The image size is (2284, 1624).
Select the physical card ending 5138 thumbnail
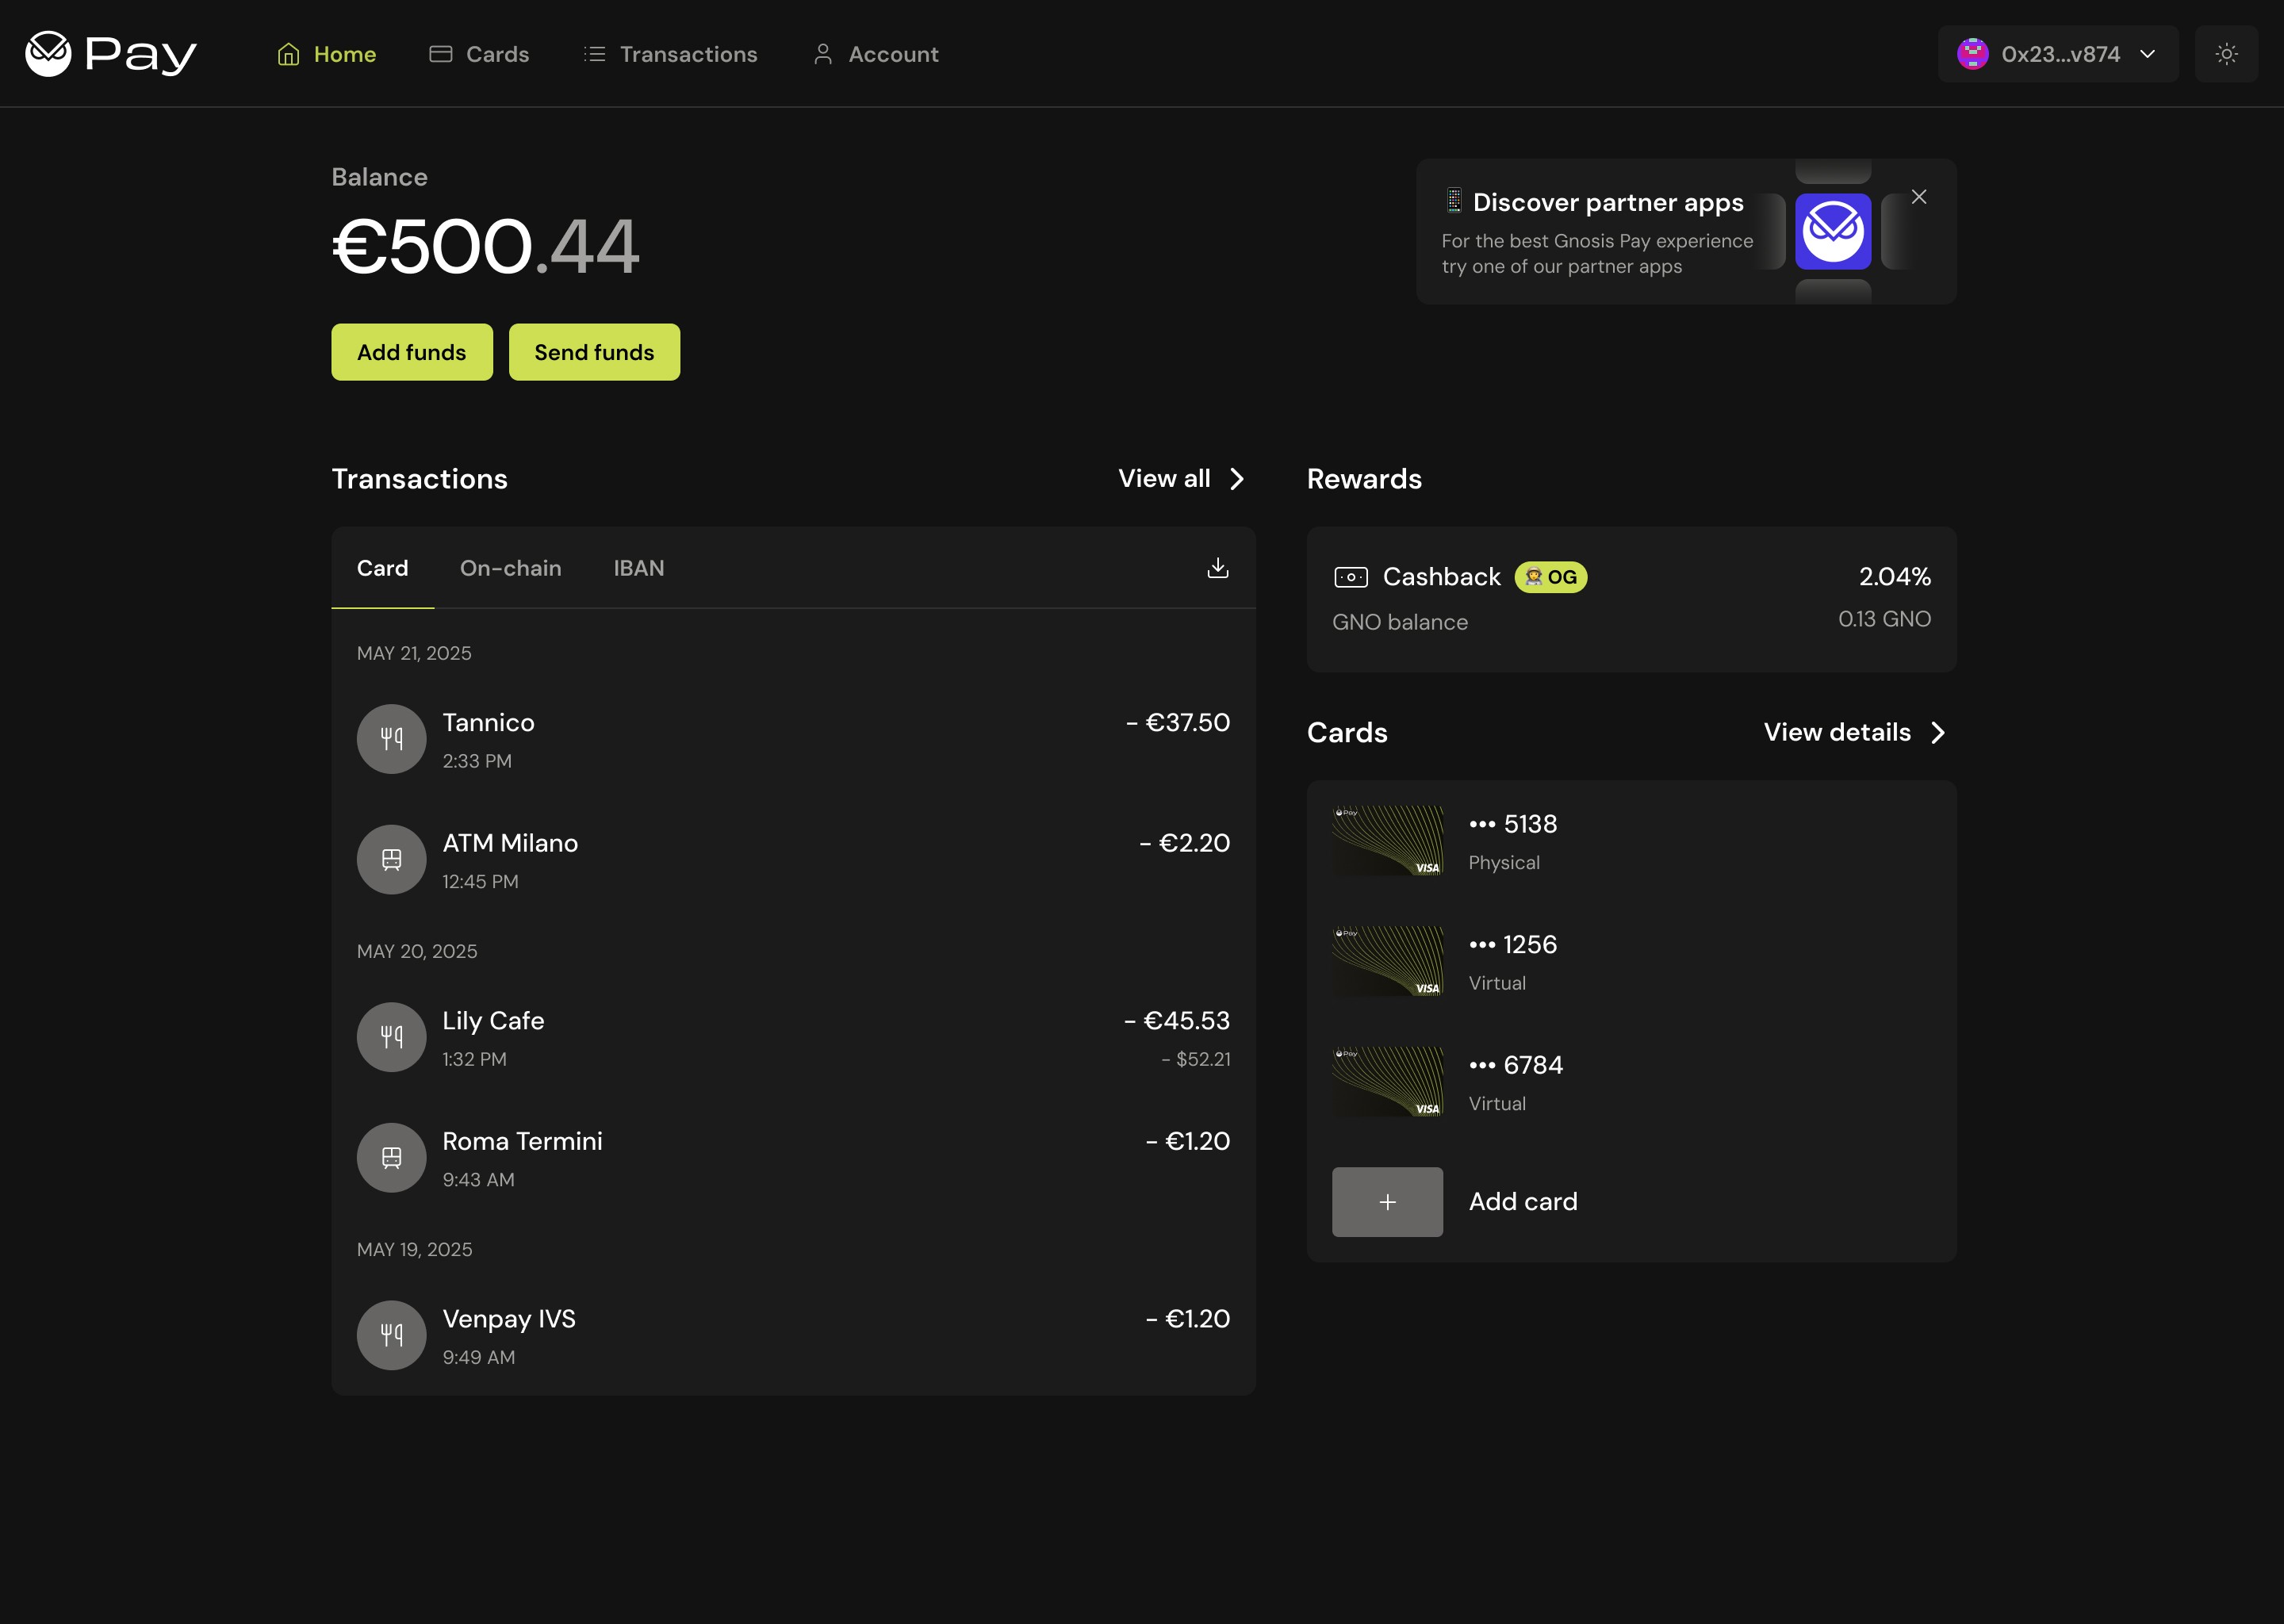1387,841
